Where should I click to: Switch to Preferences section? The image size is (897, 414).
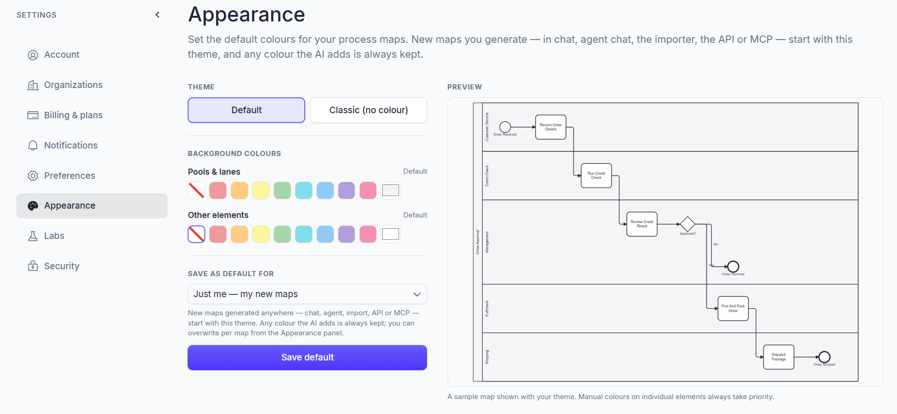92,176
